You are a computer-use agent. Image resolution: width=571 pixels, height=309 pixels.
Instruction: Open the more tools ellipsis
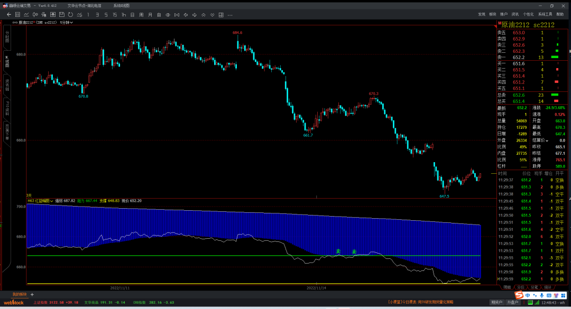click(230, 15)
